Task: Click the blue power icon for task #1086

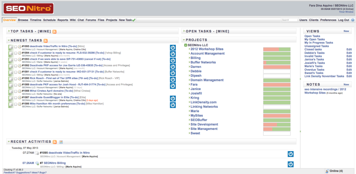Action: pos(173,105)
